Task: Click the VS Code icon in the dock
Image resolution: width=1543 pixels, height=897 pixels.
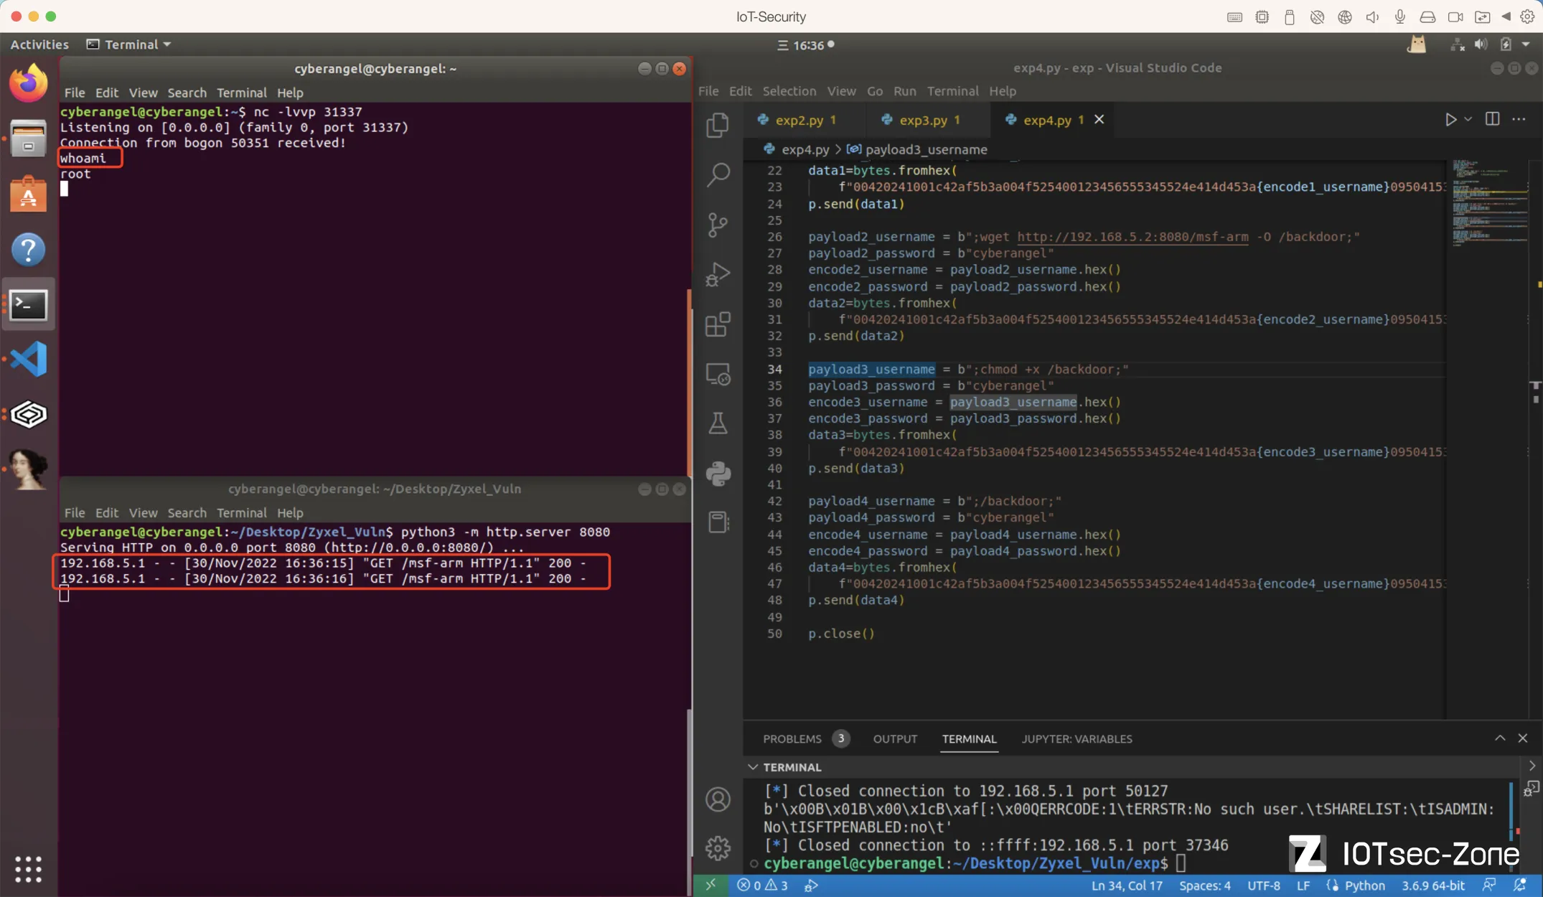Action: click(29, 359)
